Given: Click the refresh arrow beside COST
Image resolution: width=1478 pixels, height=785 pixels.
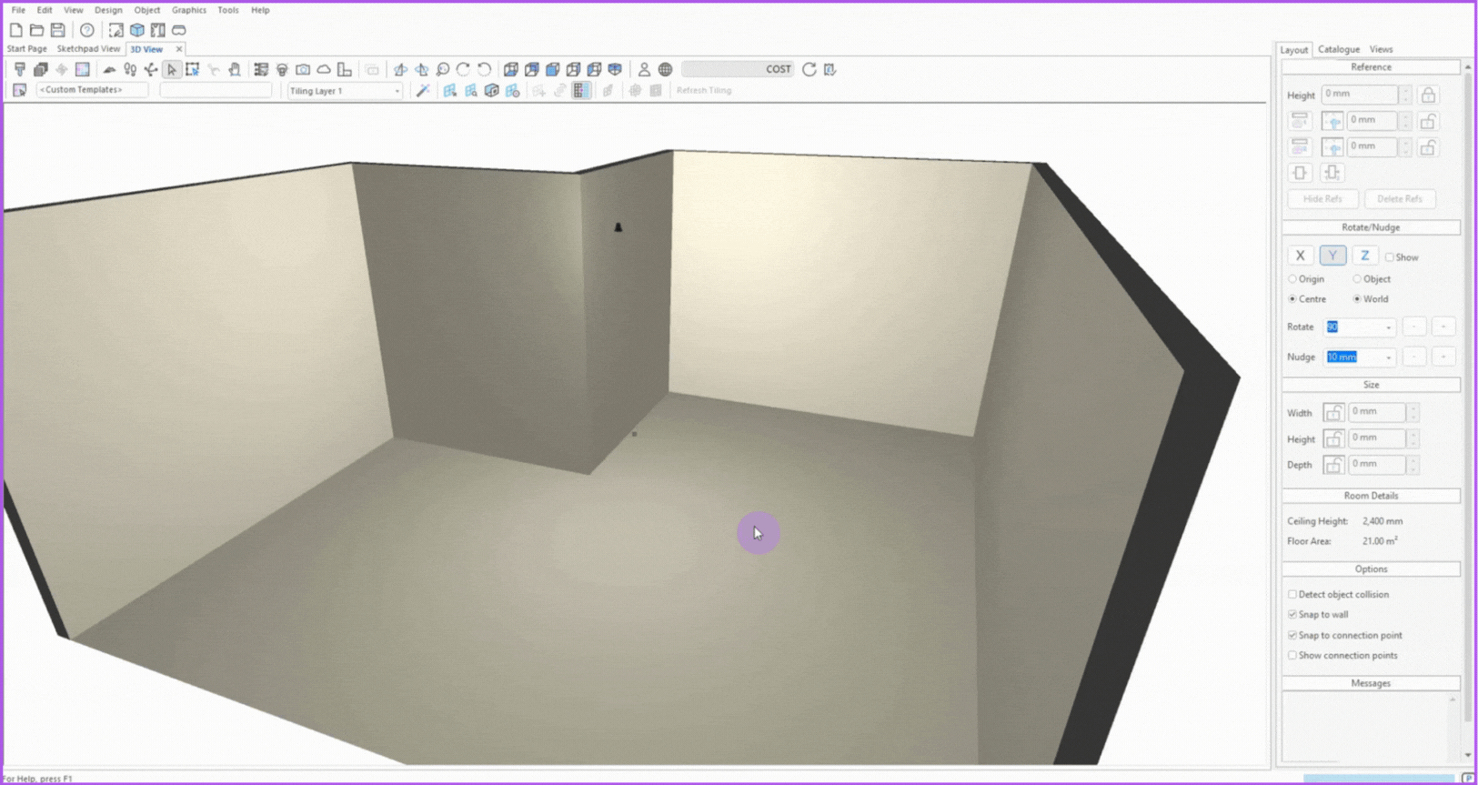Looking at the screenshot, I should [x=809, y=69].
